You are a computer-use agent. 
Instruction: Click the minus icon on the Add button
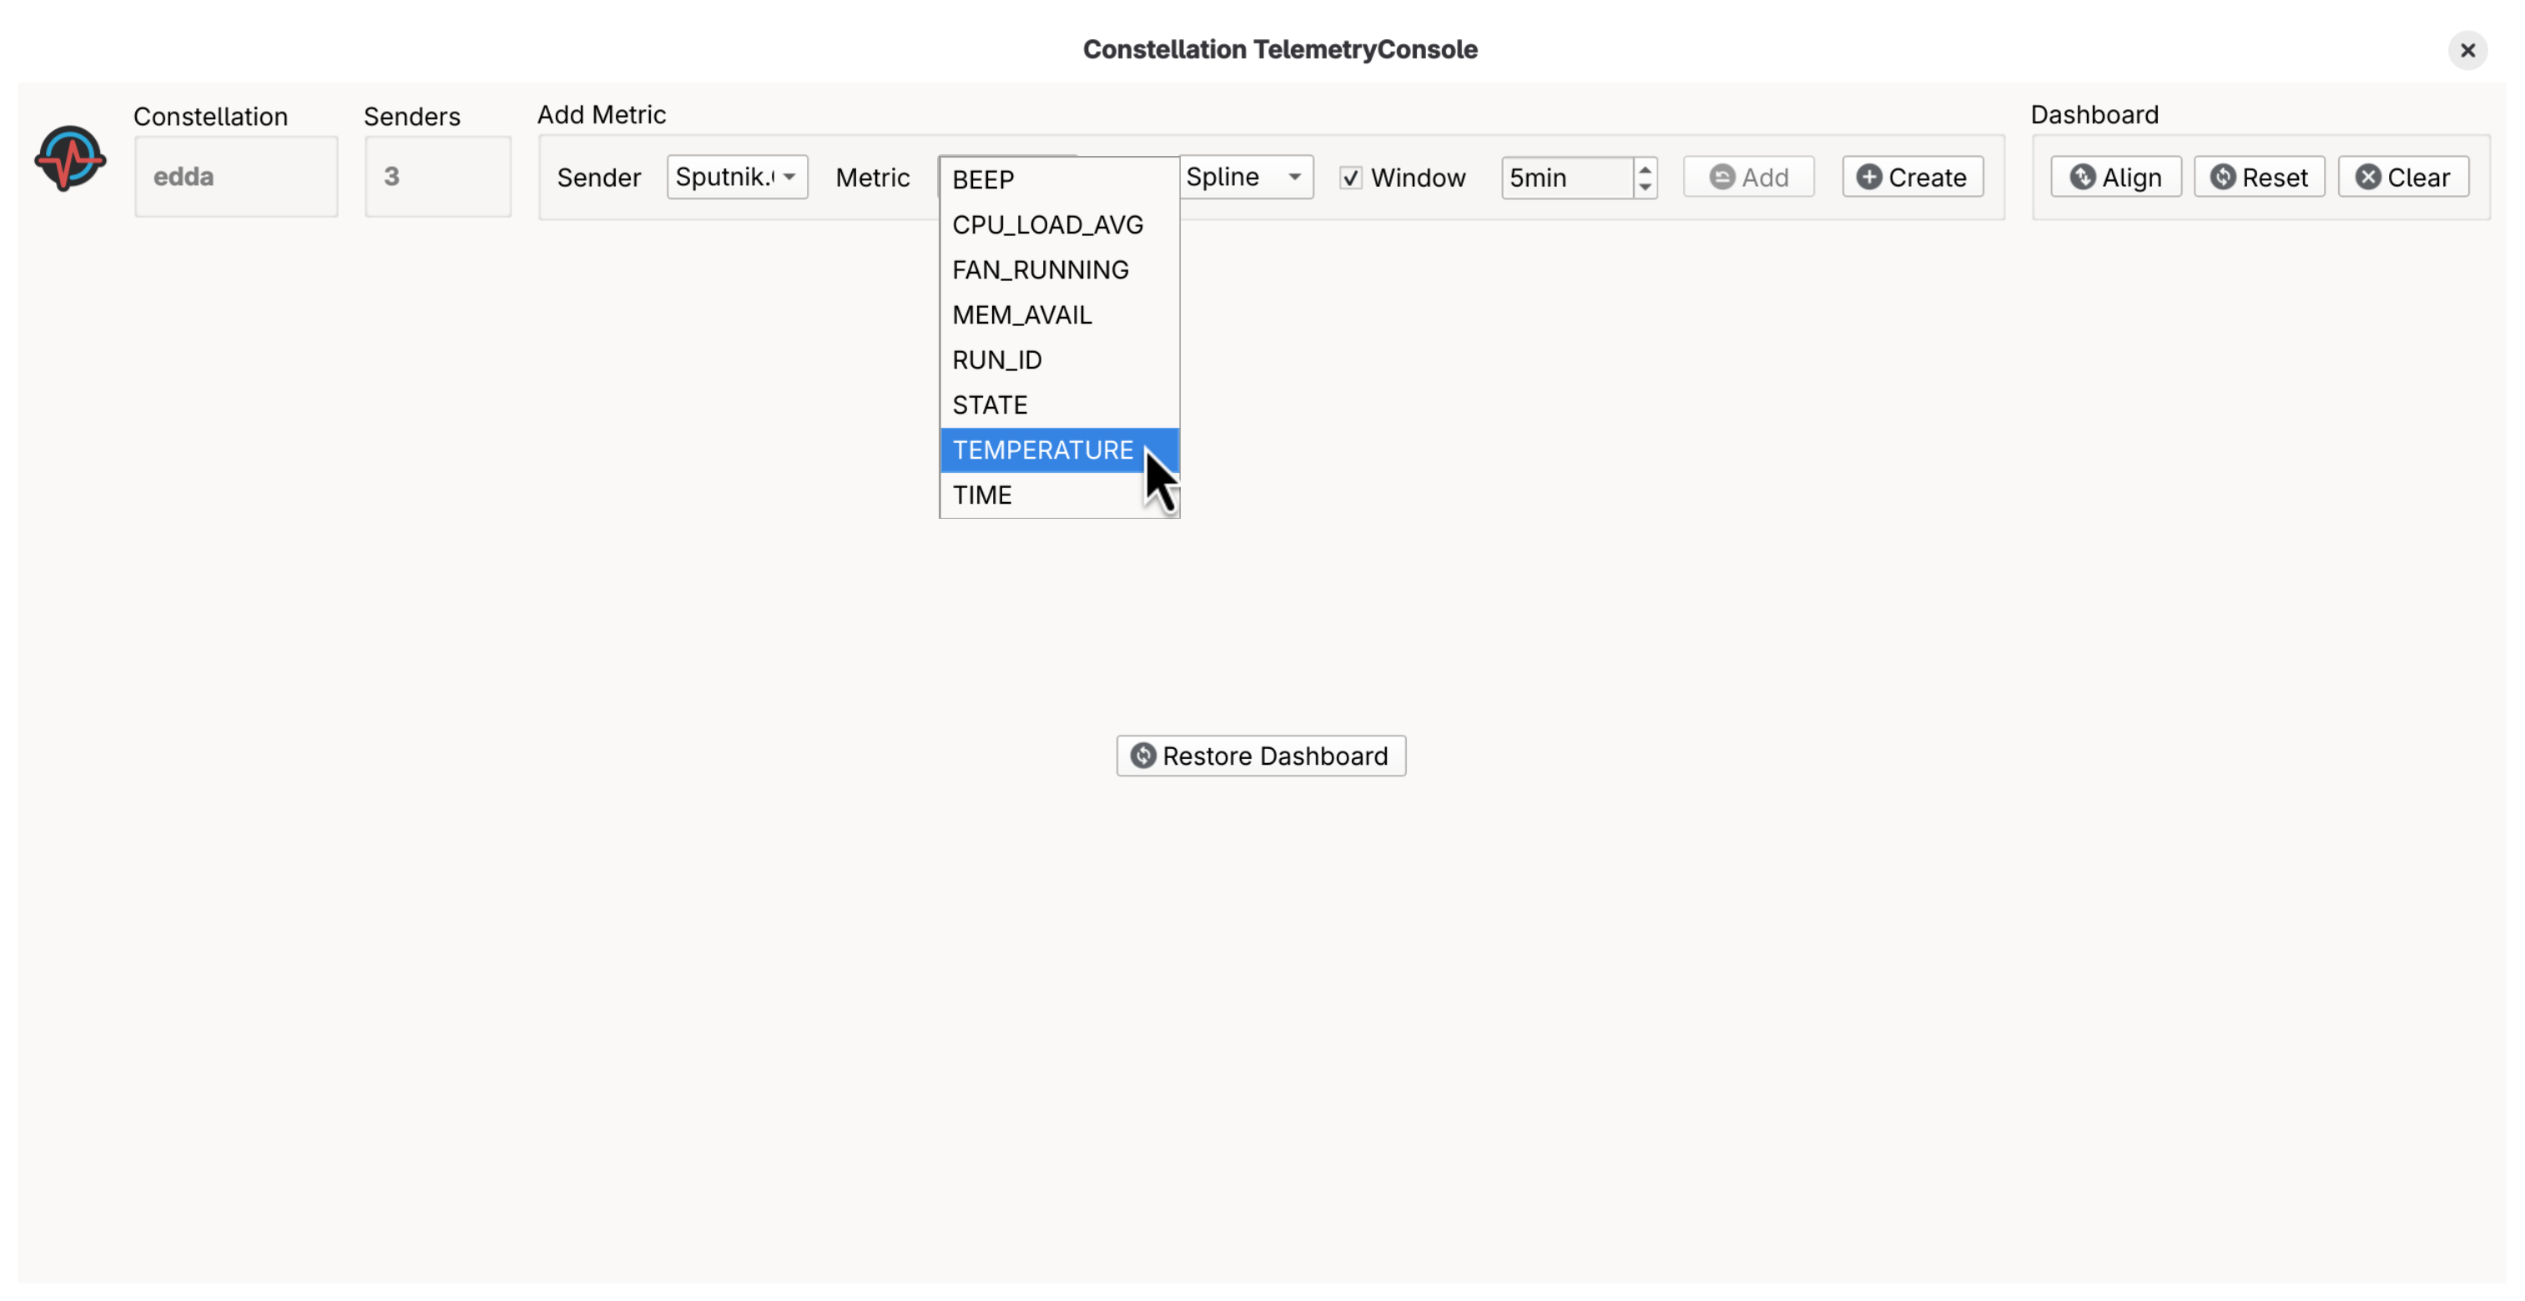1722,176
